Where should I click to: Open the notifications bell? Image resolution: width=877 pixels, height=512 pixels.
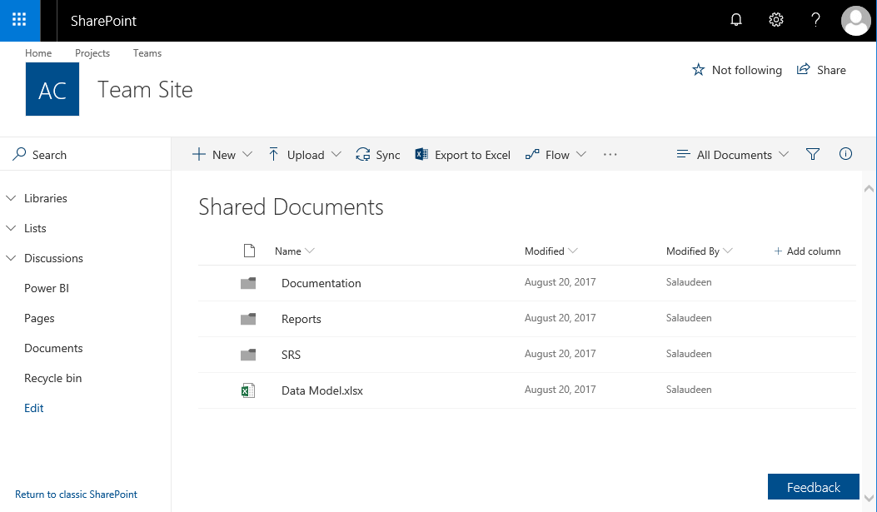pos(735,20)
